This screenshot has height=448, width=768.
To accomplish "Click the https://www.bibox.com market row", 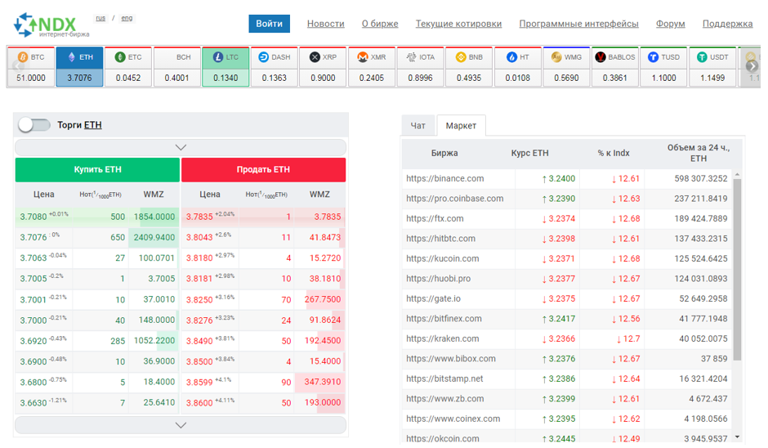I will [x=567, y=359].
